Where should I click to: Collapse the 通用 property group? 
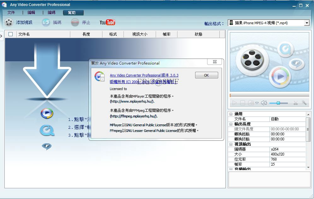(231, 114)
